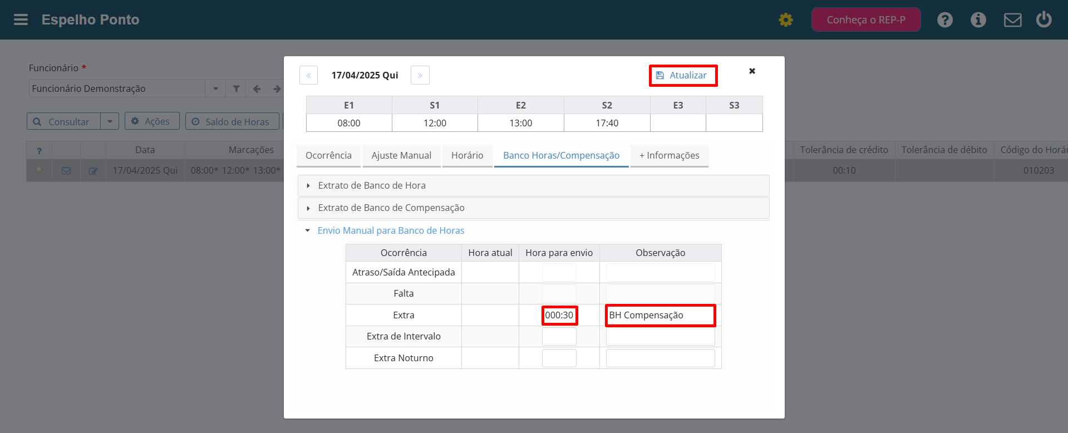Go to next day in dialog
Viewport: 1068px width, 433px height.
[420, 75]
